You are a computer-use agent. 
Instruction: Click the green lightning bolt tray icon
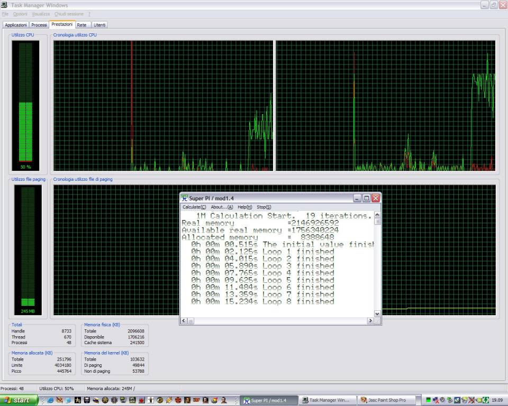tap(486, 400)
